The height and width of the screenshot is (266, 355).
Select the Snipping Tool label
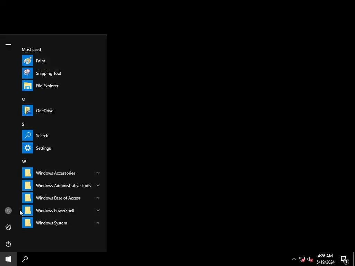pos(49,73)
